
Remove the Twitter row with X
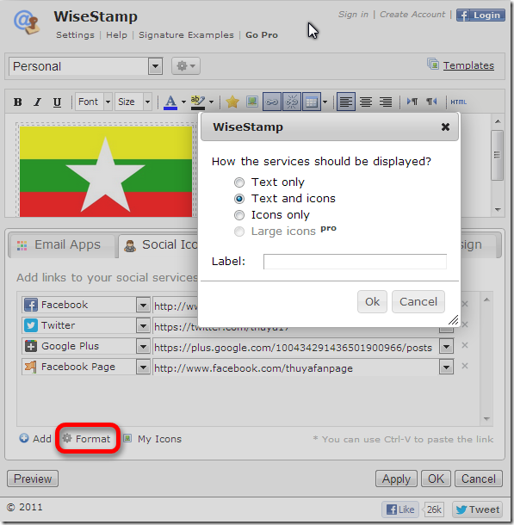click(465, 324)
